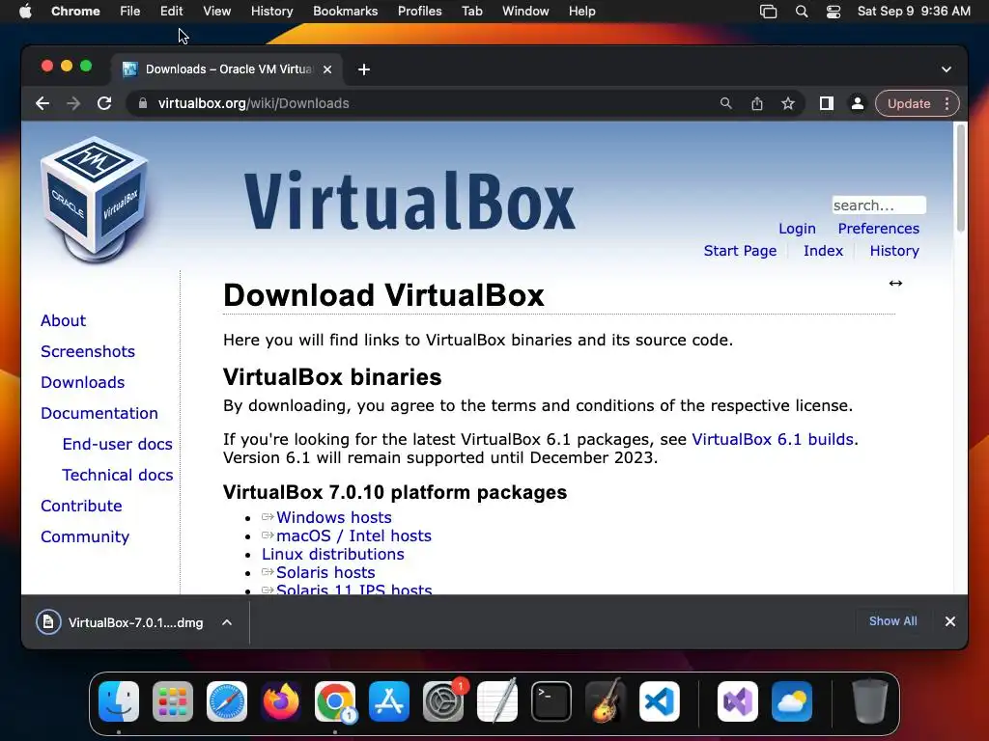Click the VirtualBox dmg file icon in downloads bar
This screenshot has height=741, width=989.
tap(48, 622)
